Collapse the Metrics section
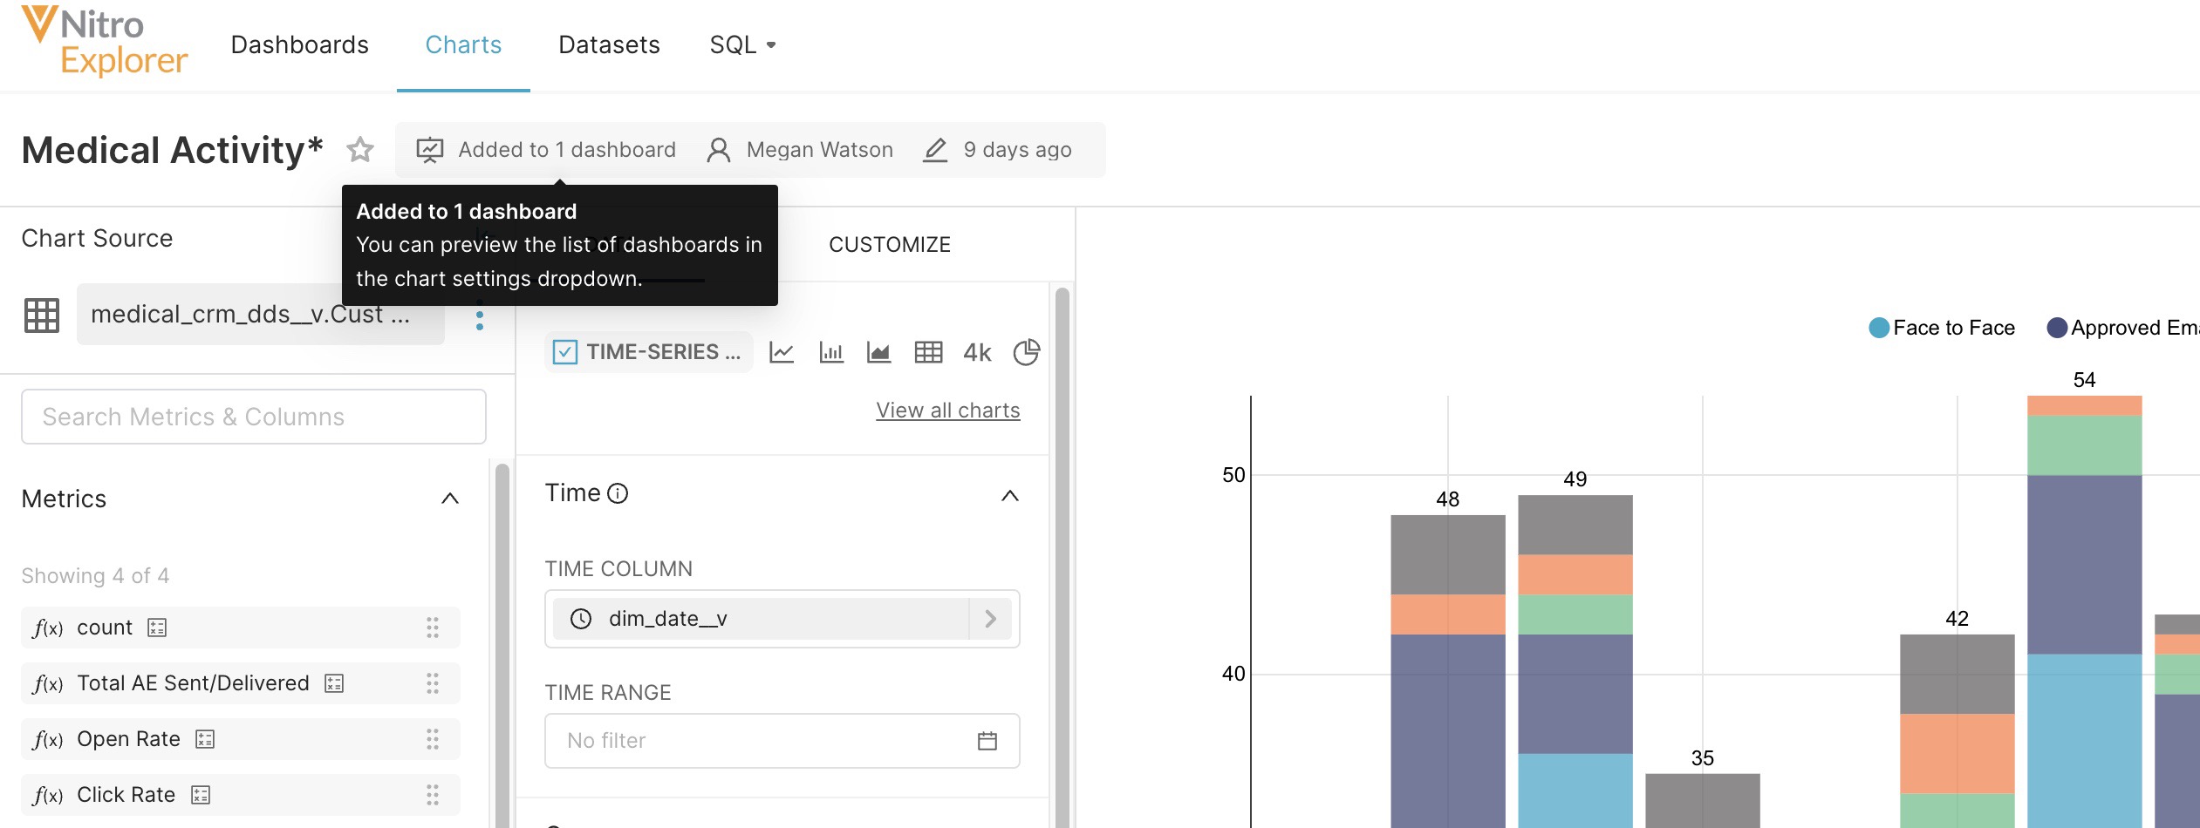The height and width of the screenshot is (828, 2200). (x=449, y=499)
